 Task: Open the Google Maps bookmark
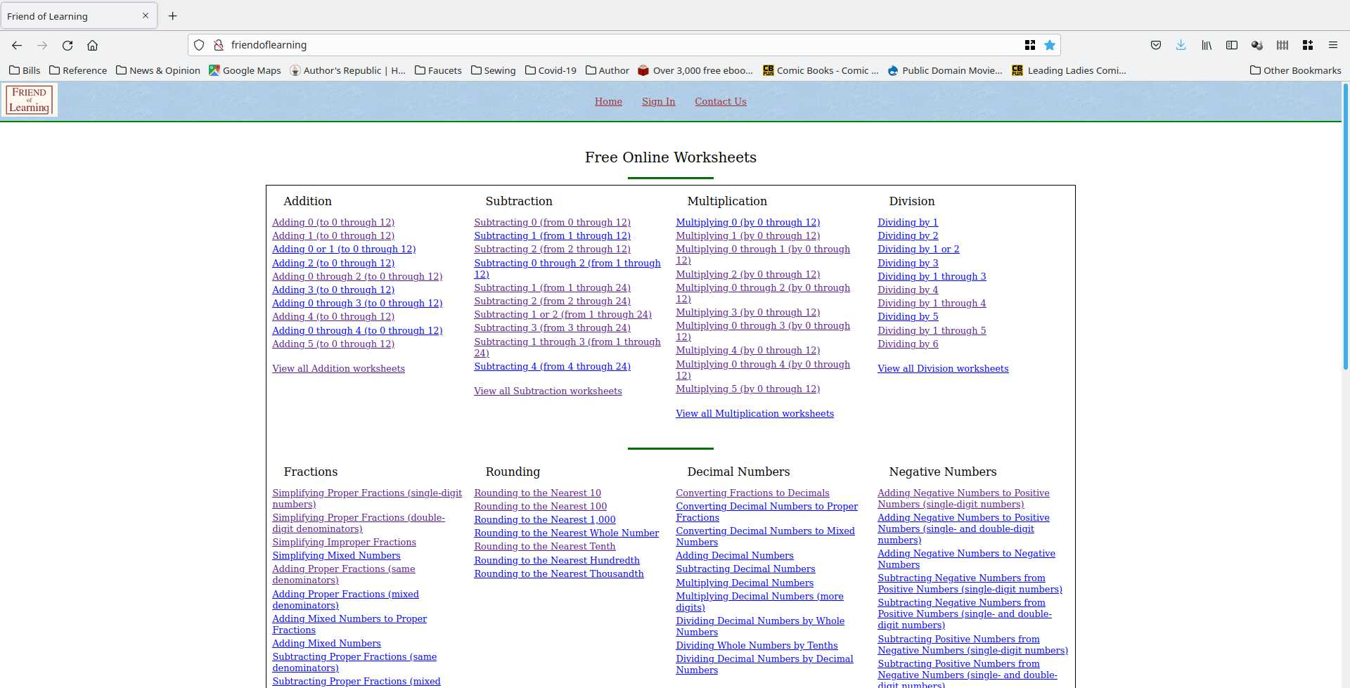pos(245,70)
